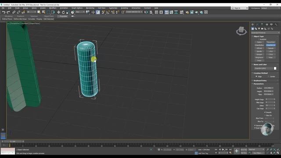Open the Modifiers menu
The height and width of the screenshot is (158, 281).
click(x=53, y=8)
